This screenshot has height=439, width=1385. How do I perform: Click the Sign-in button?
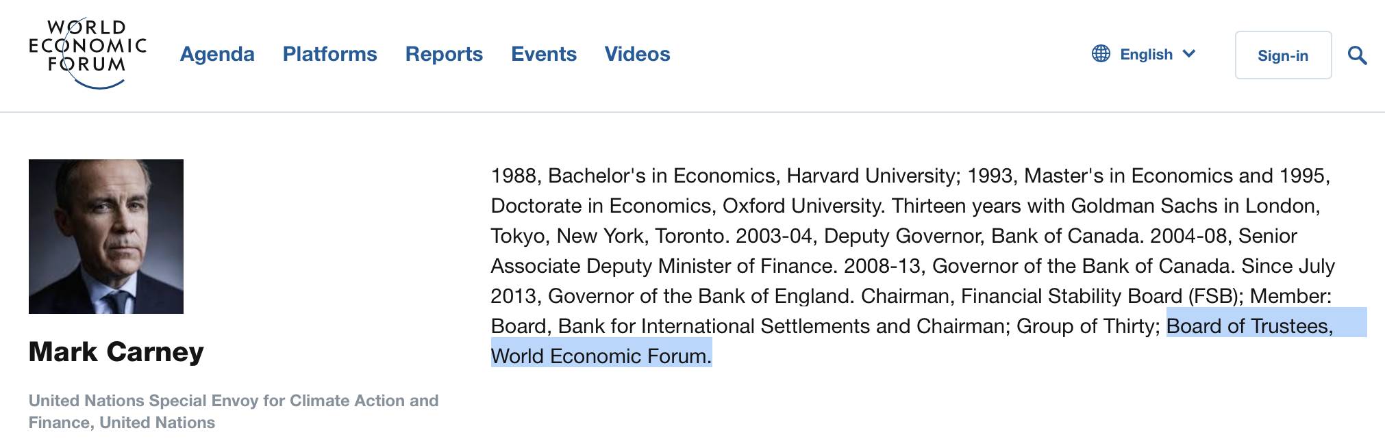1283,55
